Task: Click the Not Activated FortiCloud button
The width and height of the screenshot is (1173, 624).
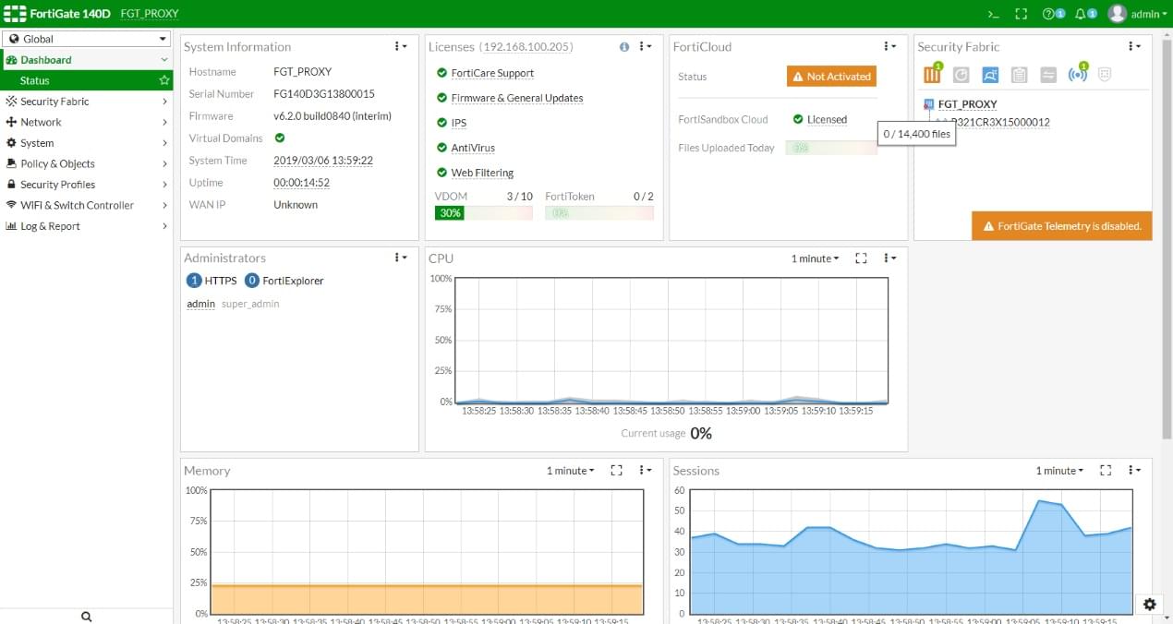Action: click(830, 77)
